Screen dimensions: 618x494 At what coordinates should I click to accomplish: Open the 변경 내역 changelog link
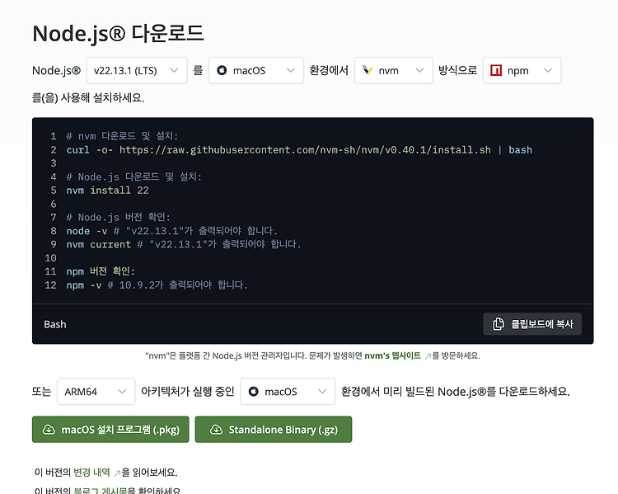point(91,472)
